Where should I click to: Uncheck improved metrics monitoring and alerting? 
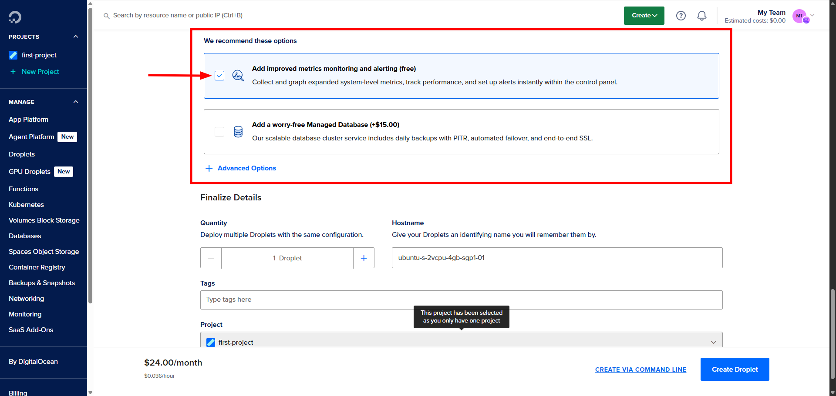click(x=219, y=75)
